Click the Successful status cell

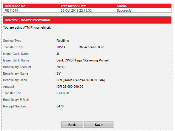pos(143,10)
